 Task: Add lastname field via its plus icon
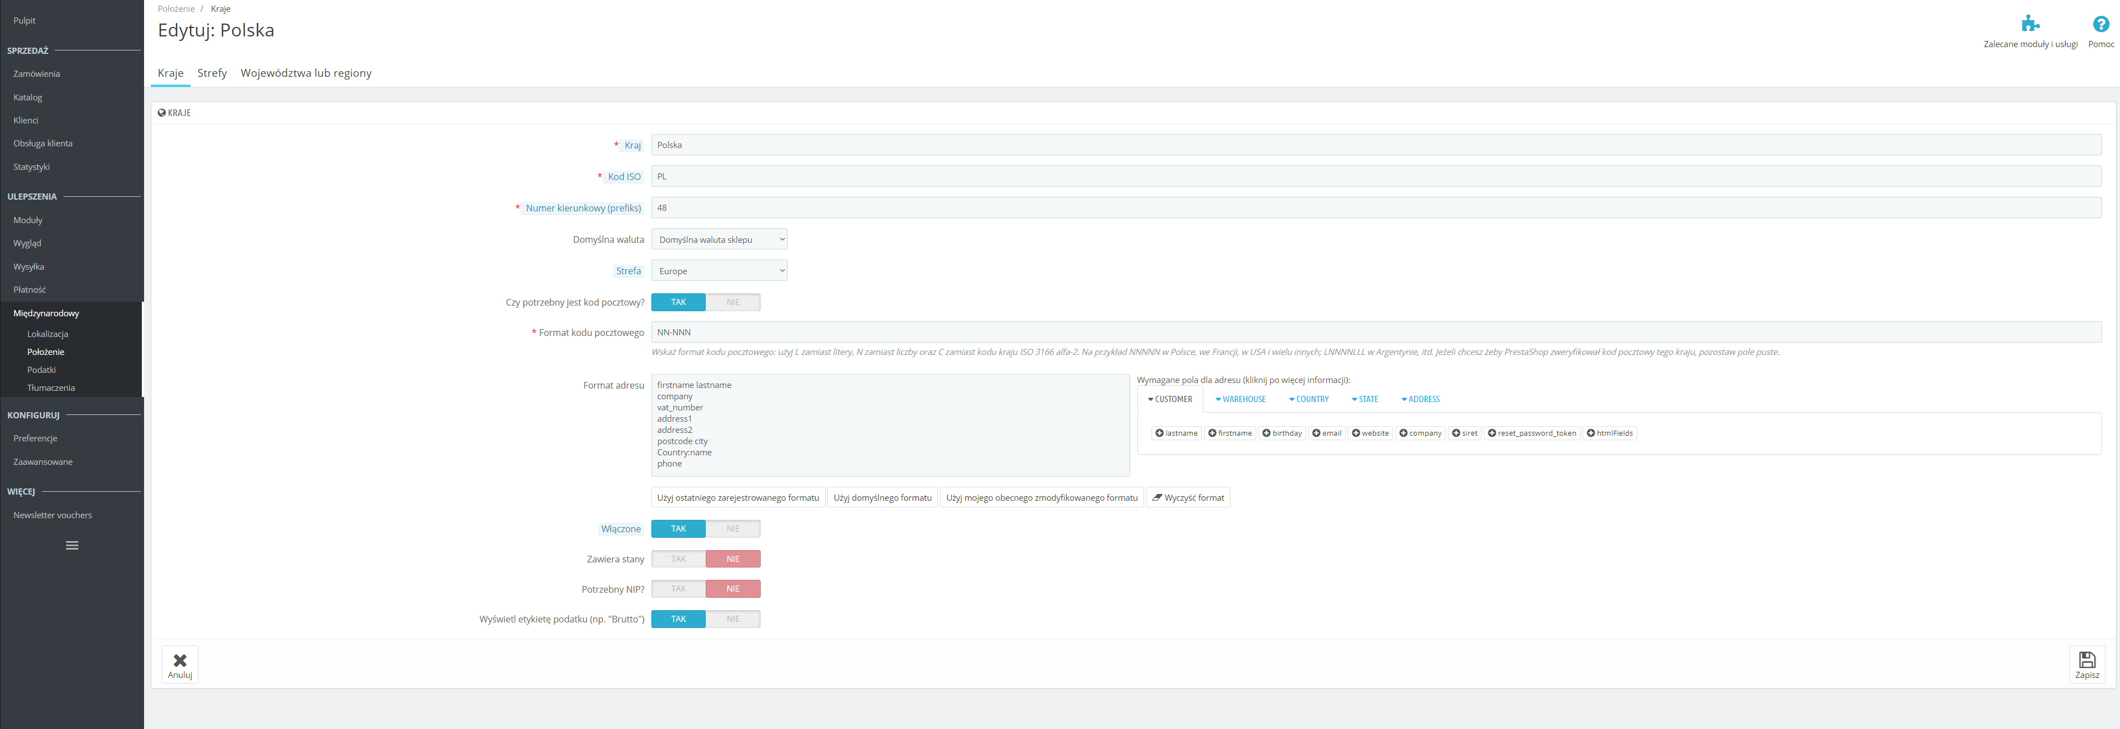1160,433
